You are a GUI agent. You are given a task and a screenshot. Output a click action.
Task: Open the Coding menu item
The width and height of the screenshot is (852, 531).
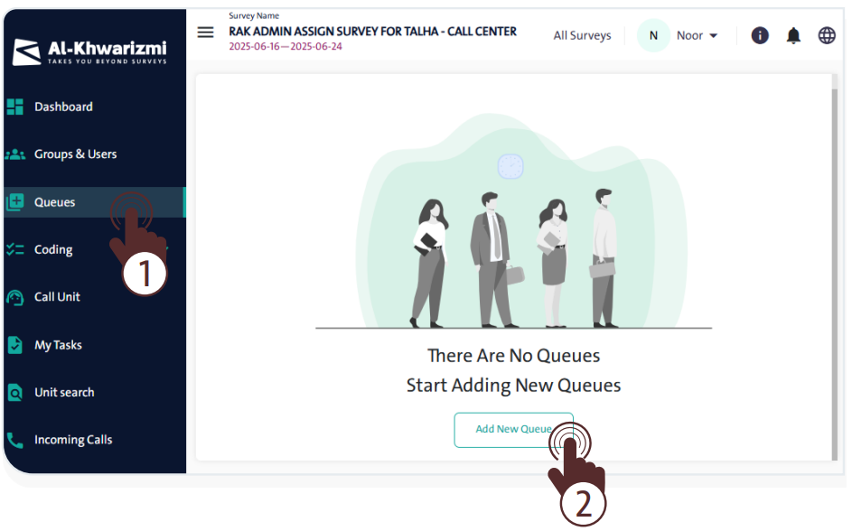pos(53,250)
